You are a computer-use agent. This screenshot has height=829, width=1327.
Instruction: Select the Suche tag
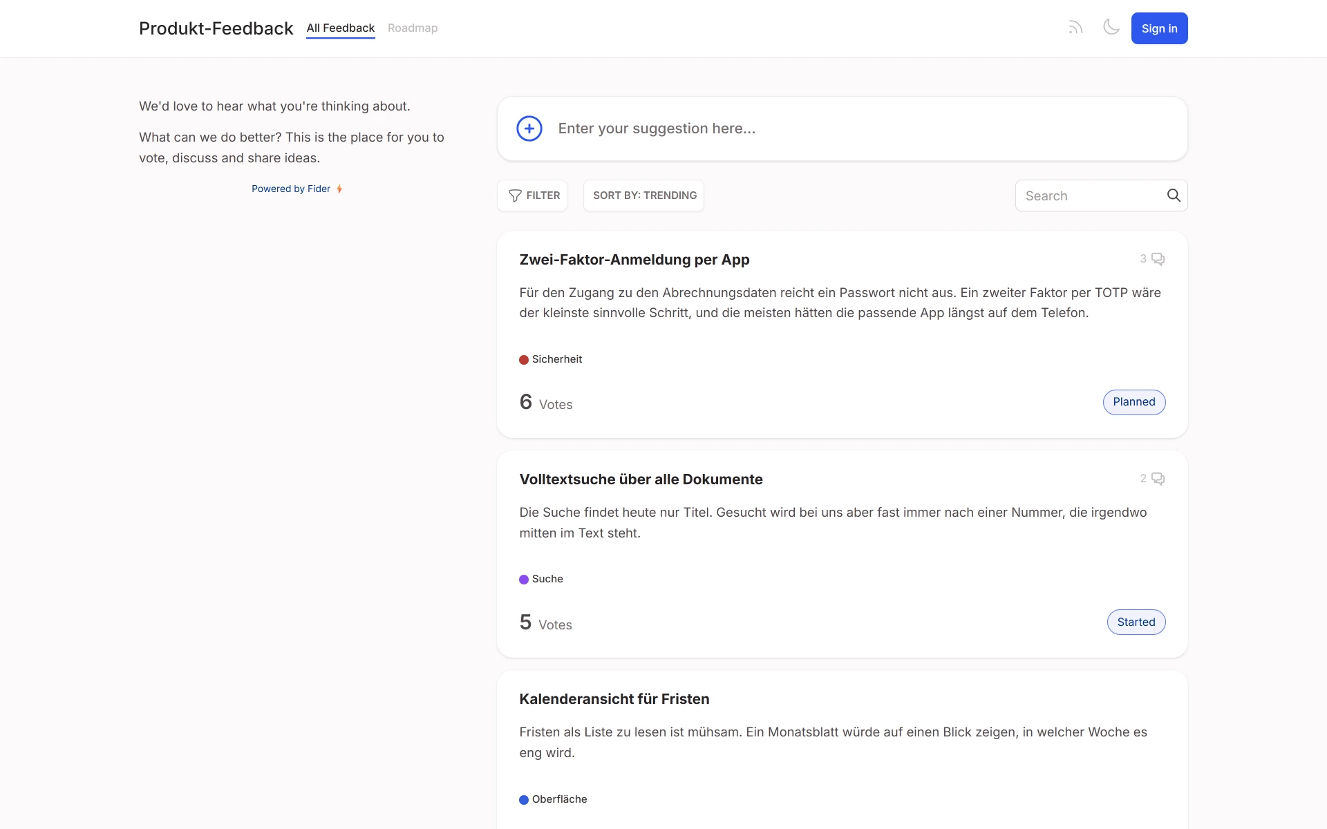click(541, 579)
